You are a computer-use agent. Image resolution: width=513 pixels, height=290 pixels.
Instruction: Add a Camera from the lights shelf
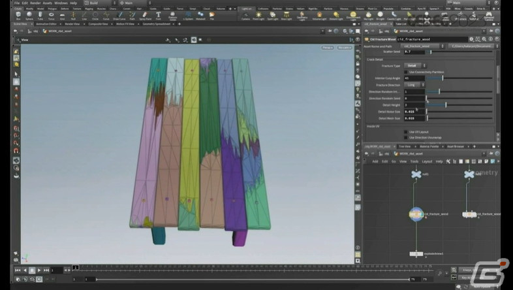pyautogui.click(x=245, y=16)
